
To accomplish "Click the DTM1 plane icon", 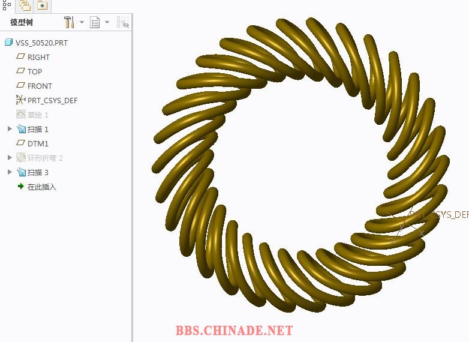I will pyautogui.click(x=20, y=143).
